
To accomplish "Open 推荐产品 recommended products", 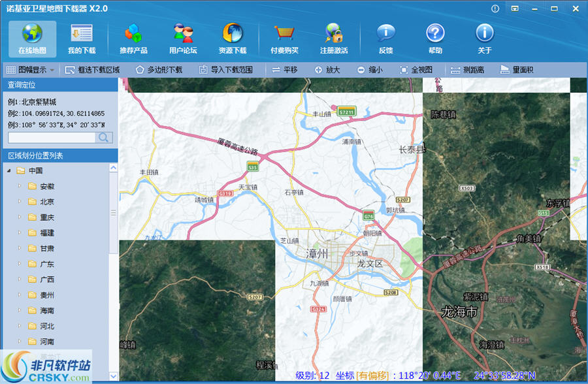I will pos(133,39).
